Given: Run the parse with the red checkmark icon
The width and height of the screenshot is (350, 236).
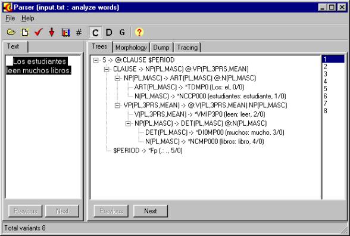Looking at the screenshot, I should click(x=38, y=32).
